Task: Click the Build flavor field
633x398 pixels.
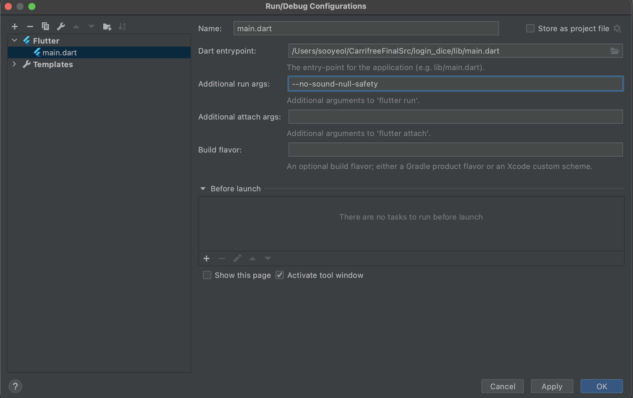Action: click(x=455, y=150)
